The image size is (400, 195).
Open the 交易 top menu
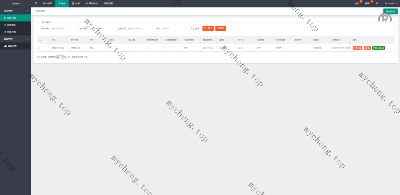tap(75, 3)
